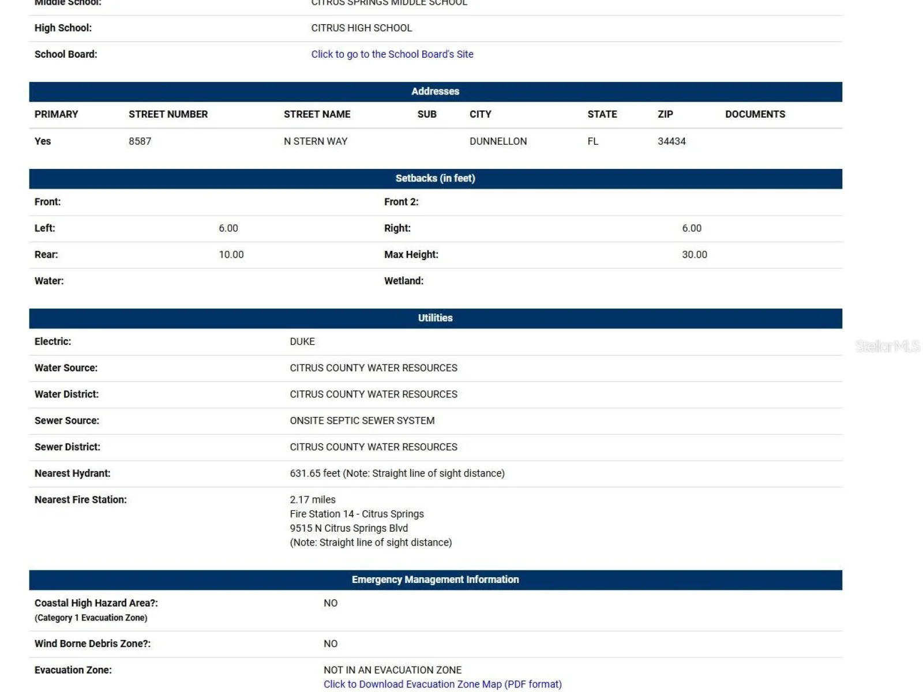
Task: Click the Sewer Source label
Action: 67,421
